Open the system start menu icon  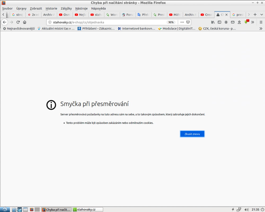pyautogui.click(x=5, y=209)
